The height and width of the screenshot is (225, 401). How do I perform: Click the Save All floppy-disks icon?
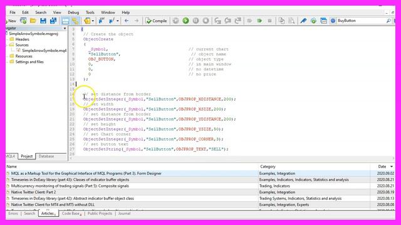tap(53, 21)
